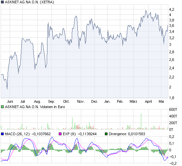Viewport: 182px width, 166px height.
Task: Click the 4,2 price axis value
Action: 172,9
